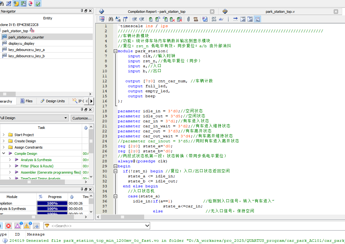The width and height of the screenshot is (345, 244).
Task: Expand Fitter (Place & Route) task
Action: [10, 166]
